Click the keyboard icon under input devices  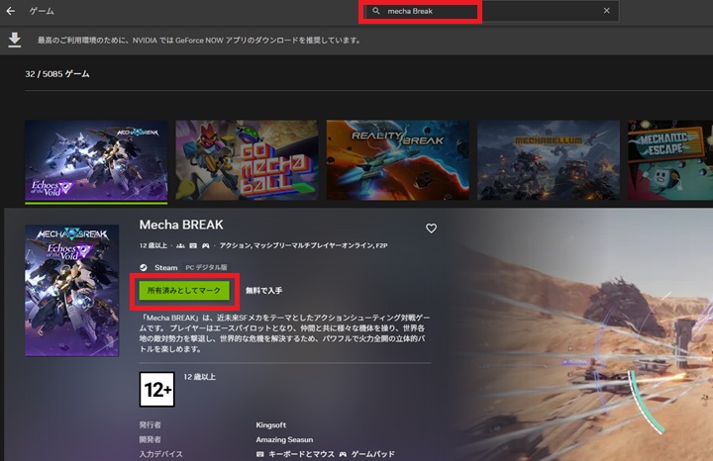260,454
